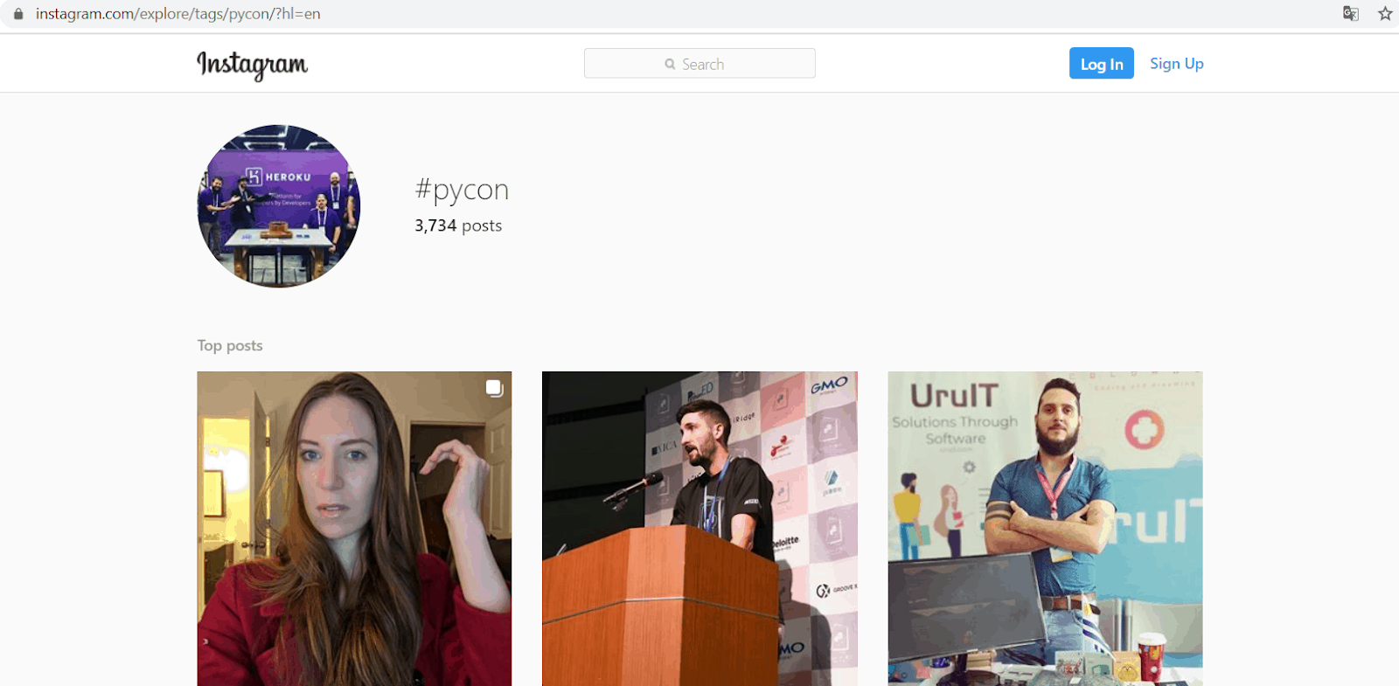The height and width of the screenshot is (686, 1399).
Task: Click the multi-photo carousel icon on first post
Action: 494,388
